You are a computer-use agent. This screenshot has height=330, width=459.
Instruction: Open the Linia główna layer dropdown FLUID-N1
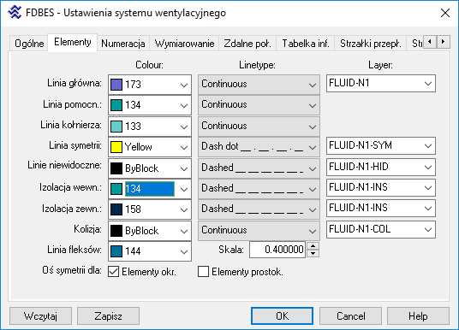tap(381, 84)
